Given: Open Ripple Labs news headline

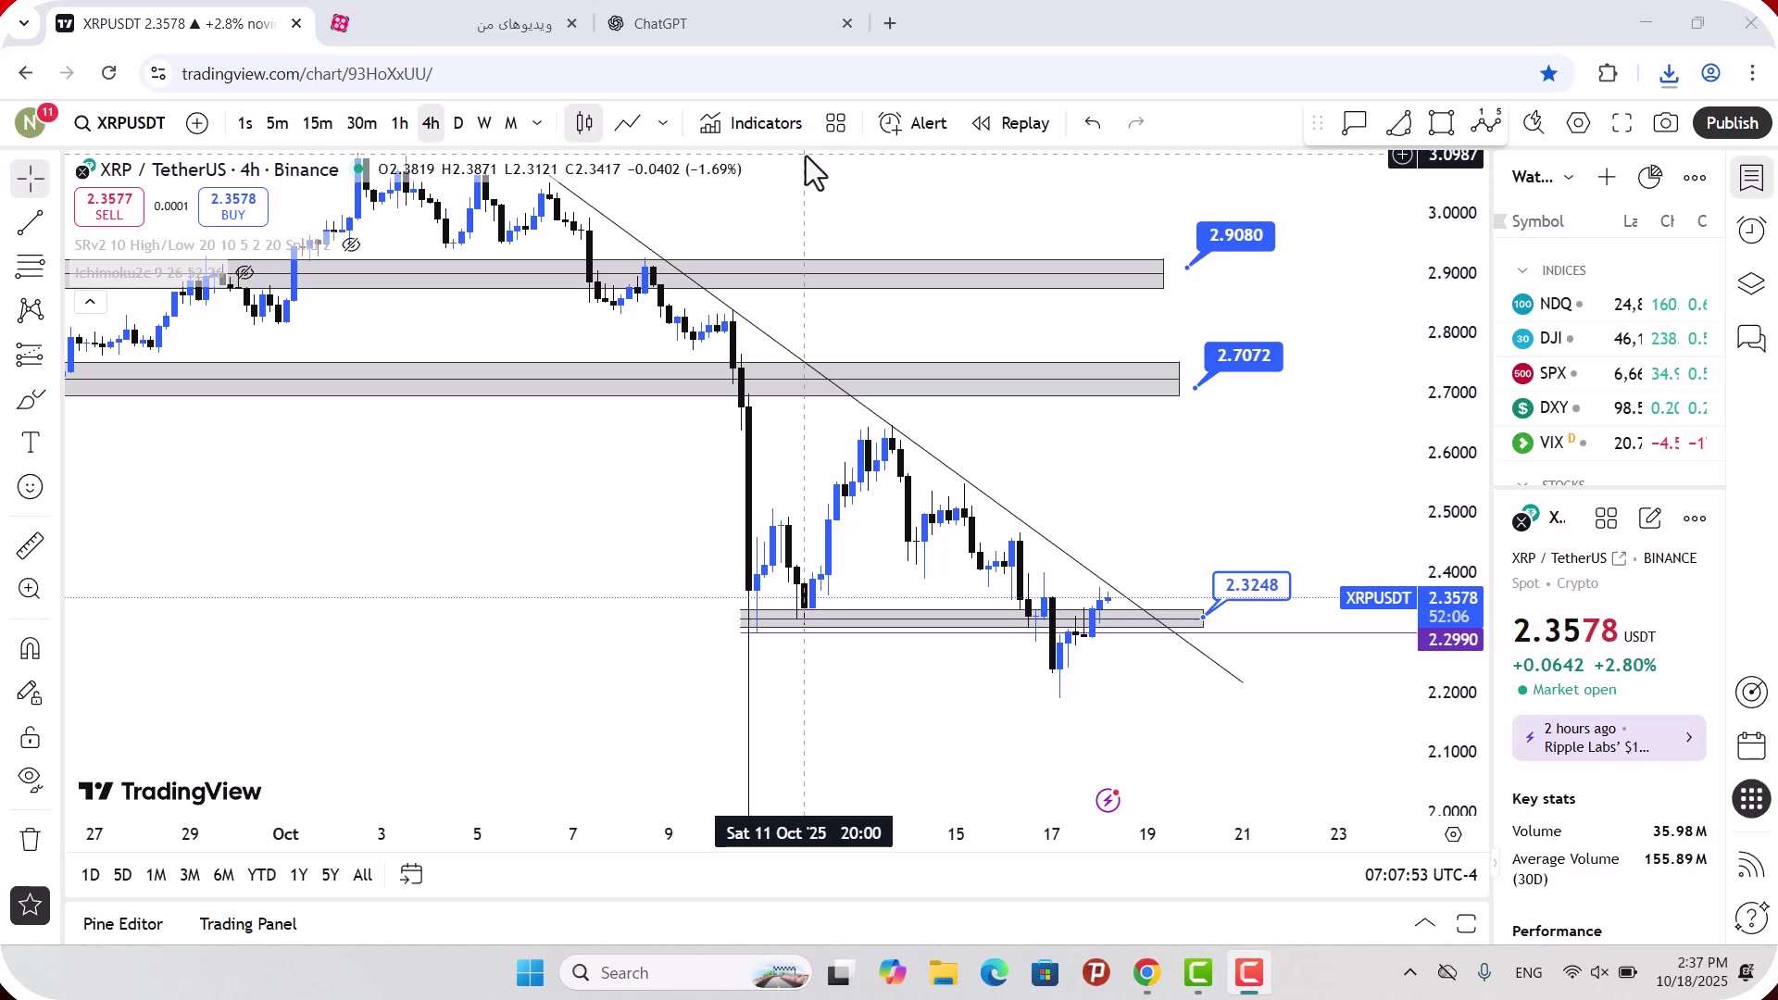Looking at the screenshot, I should [x=1609, y=738].
